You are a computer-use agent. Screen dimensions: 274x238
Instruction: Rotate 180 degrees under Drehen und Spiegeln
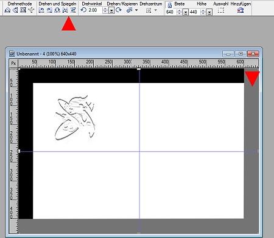[x=57, y=10]
